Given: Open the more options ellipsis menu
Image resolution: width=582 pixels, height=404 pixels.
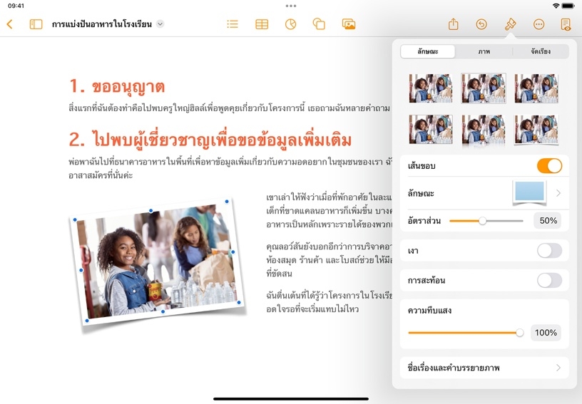Looking at the screenshot, I should (x=538, y=24).
